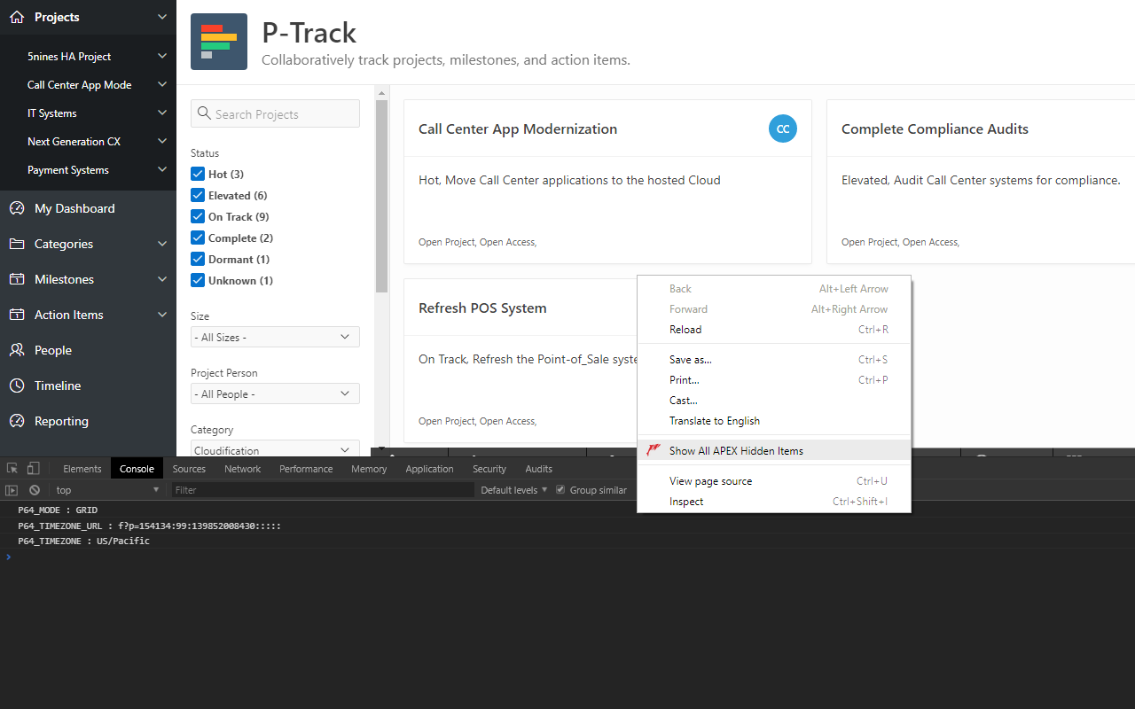Click the P-Track application logo
The image size is (1135, 709).
[x=219, y=42]
